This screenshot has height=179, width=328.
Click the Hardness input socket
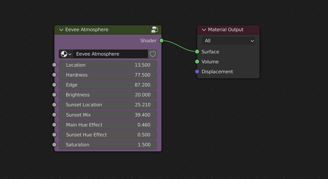pyautogui.click(x=55, y=75)
